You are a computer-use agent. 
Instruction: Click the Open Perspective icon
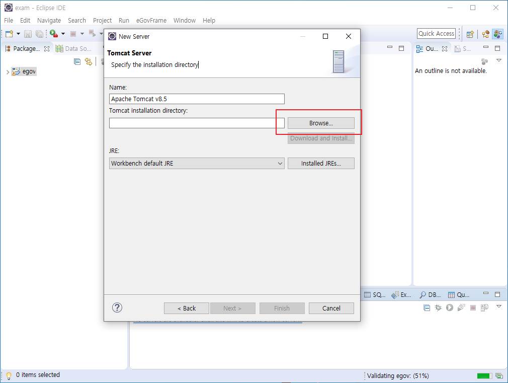click(x=470, y=34)
